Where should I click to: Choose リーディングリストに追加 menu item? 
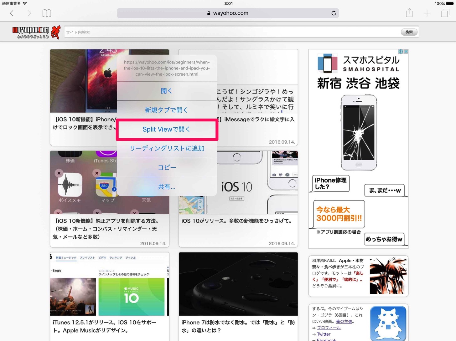click(167, 148)
